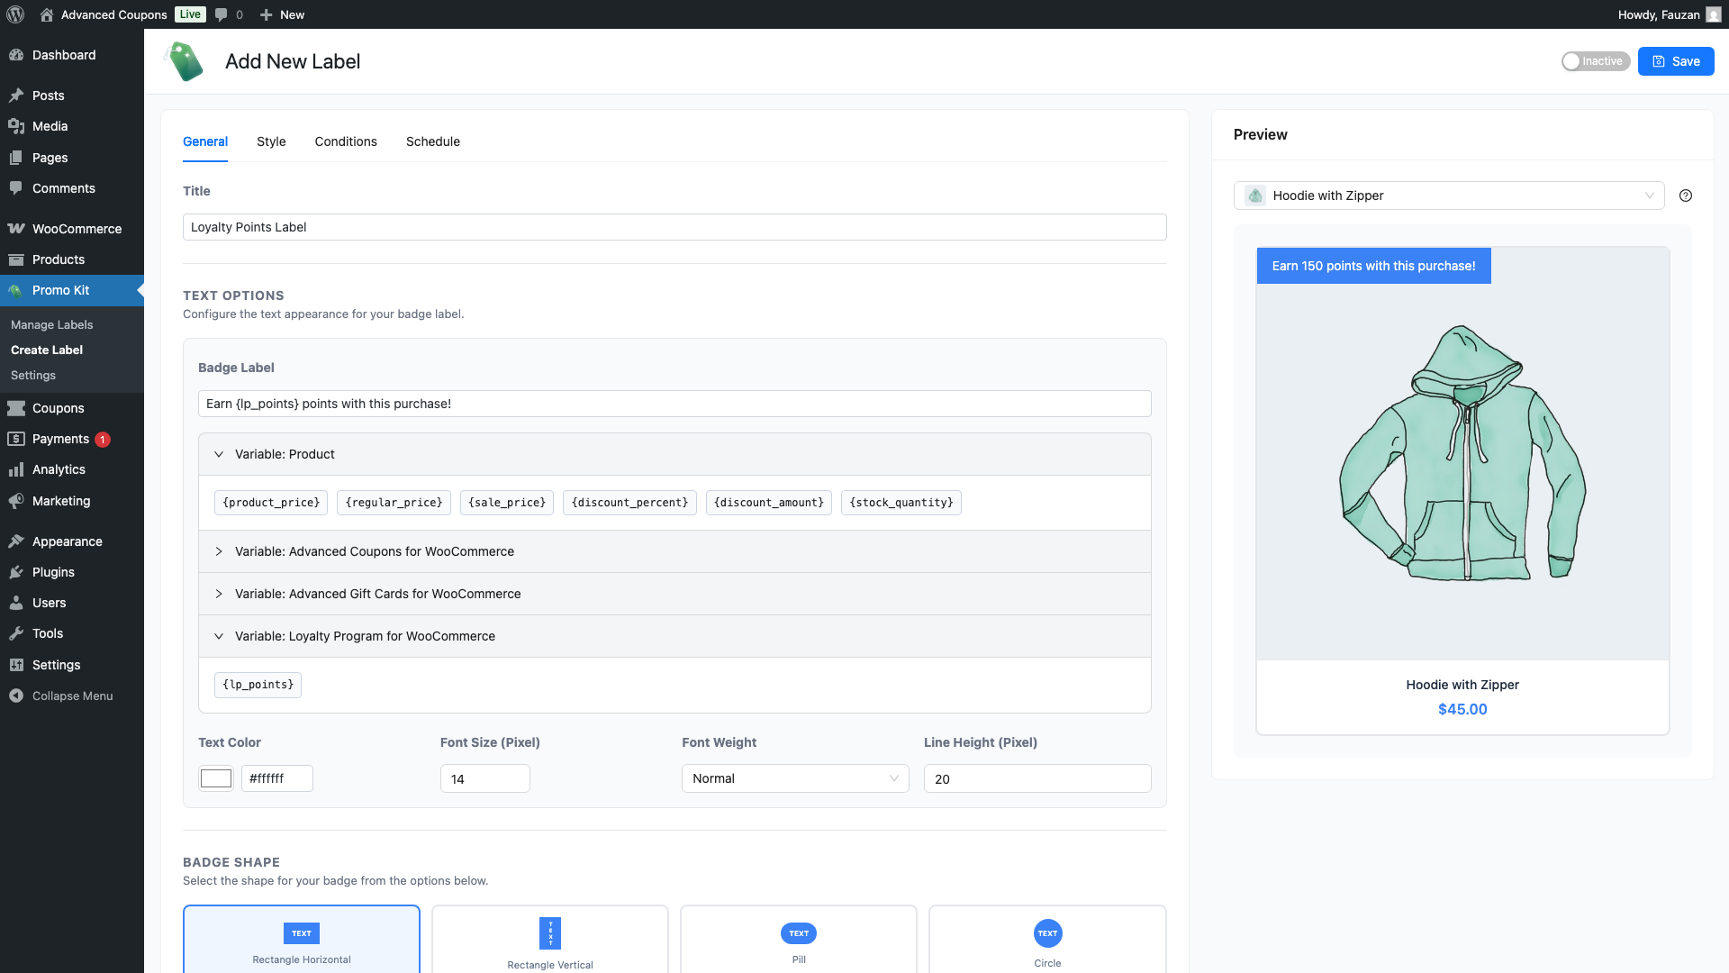Image resolution: width=1729 pixels, height=973 pixels.
Task: Insert the {lp_points} variable tag
Action: coord(258,685)
